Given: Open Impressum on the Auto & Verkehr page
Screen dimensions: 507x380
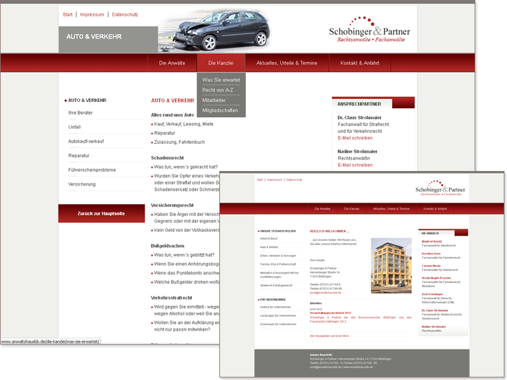Looking at the screenshot, I should pyautogui.click(x=92, y=15).
